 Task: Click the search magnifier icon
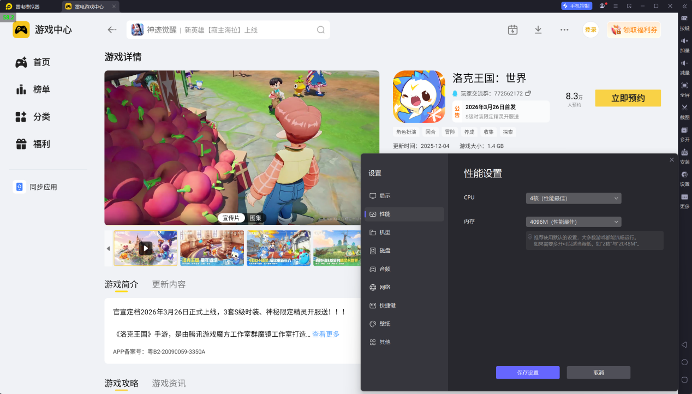coord(321,29)
